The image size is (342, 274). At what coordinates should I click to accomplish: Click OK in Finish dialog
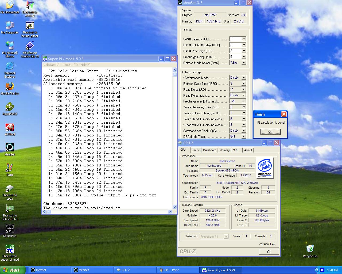270,132
